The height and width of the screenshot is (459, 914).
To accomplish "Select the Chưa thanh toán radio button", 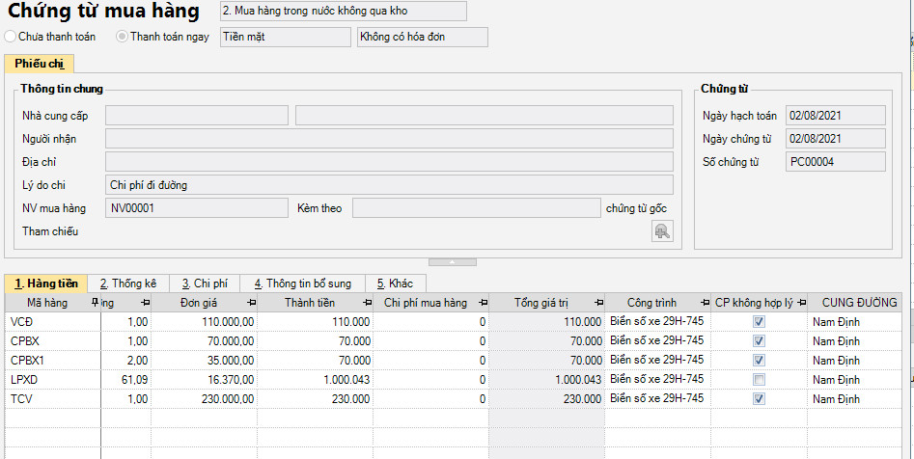I will point(11,37).
